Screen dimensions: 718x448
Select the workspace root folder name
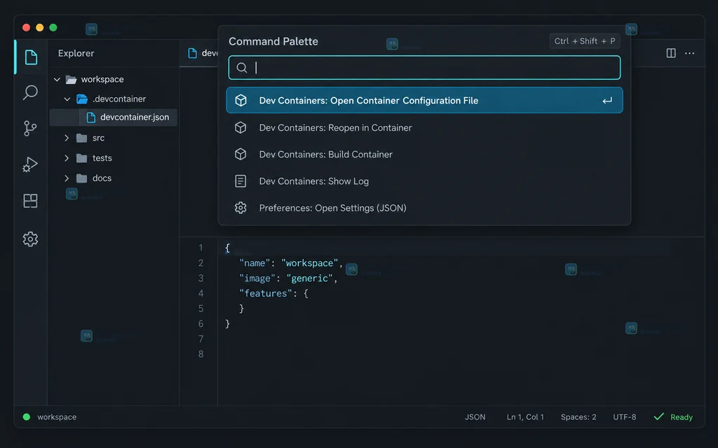[102, 80]
